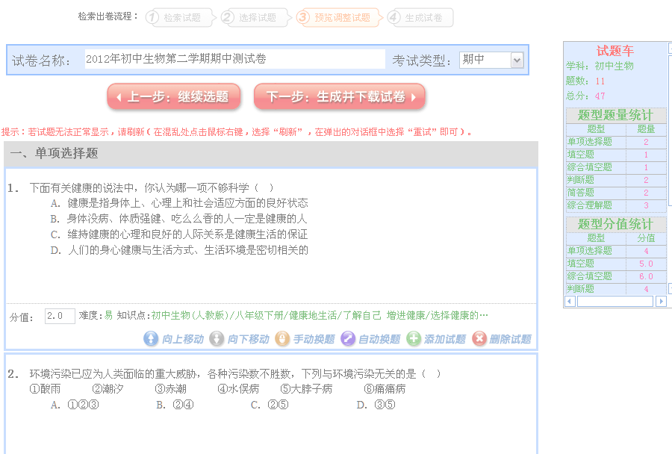This screenshot has width=672, height=454.
Task: Click the 向上移动 (move up) icon
Action: (151, 339)
